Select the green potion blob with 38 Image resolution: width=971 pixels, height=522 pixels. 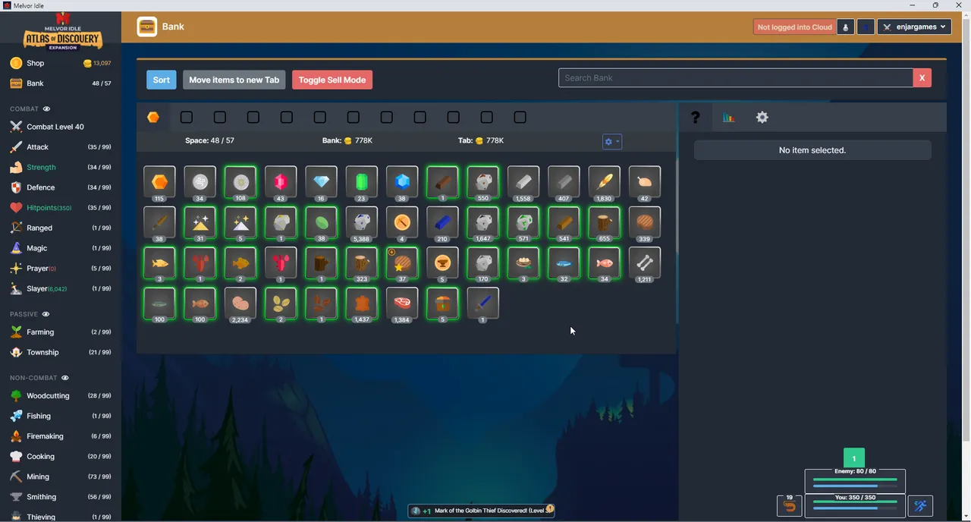point(321,222)
